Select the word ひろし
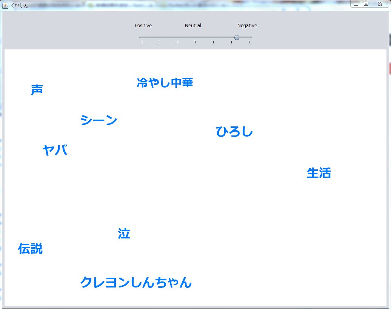The height and width of the screenshot is (309, 391). click(x=234, y=131)
